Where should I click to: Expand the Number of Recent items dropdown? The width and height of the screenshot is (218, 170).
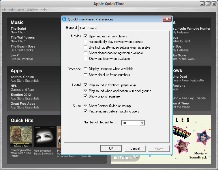(x=142, y=123)
